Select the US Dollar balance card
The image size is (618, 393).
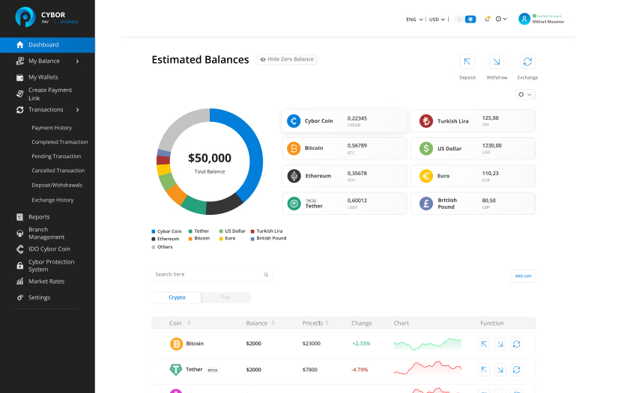click(473, 148)
